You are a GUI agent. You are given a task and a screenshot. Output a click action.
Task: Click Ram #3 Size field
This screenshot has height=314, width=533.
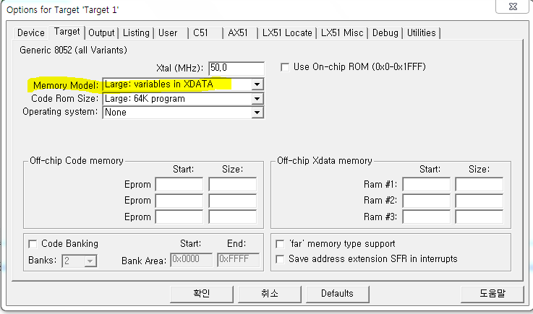pos(479,217)
